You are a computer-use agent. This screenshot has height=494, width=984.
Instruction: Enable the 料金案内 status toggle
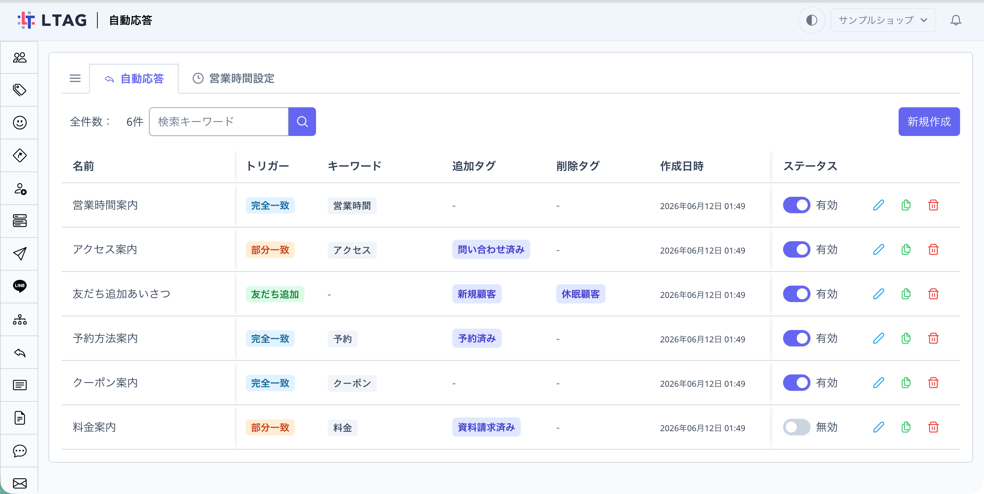(796, 427)
